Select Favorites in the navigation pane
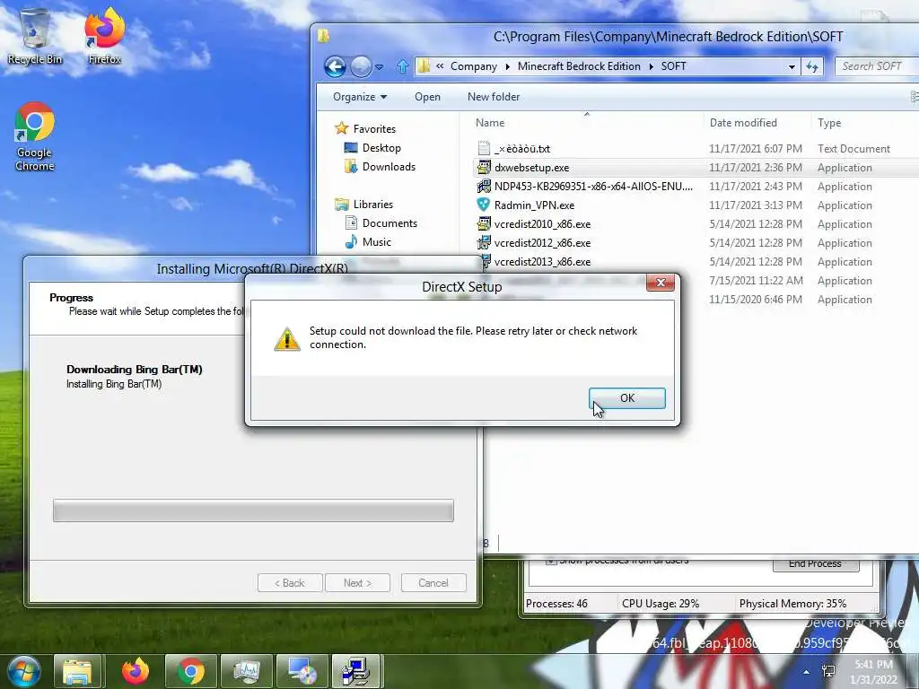919x689 pixels. pos(374,129)
